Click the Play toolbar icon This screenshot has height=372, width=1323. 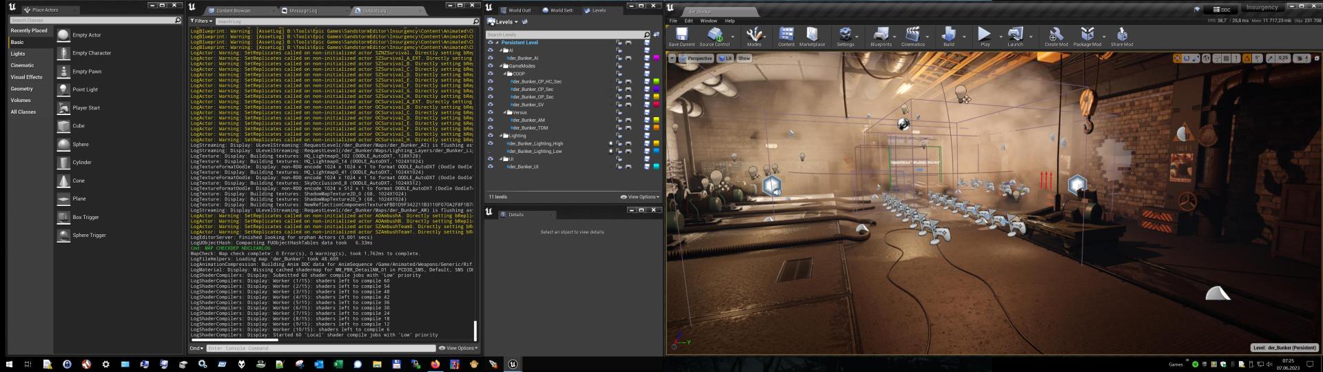(985, 37)
